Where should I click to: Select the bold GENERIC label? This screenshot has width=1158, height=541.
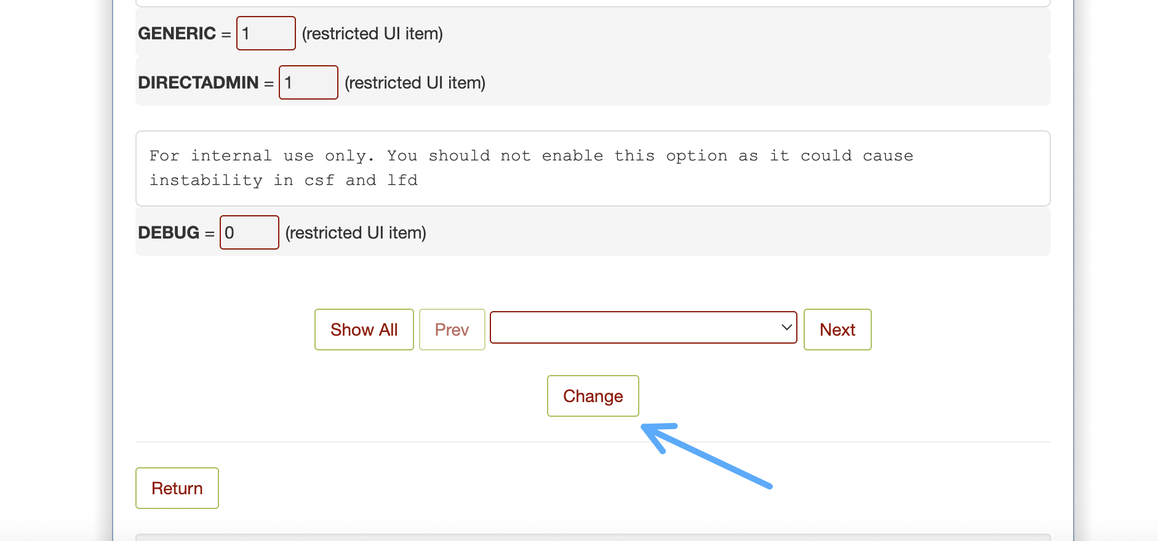[x=177, y=33]
